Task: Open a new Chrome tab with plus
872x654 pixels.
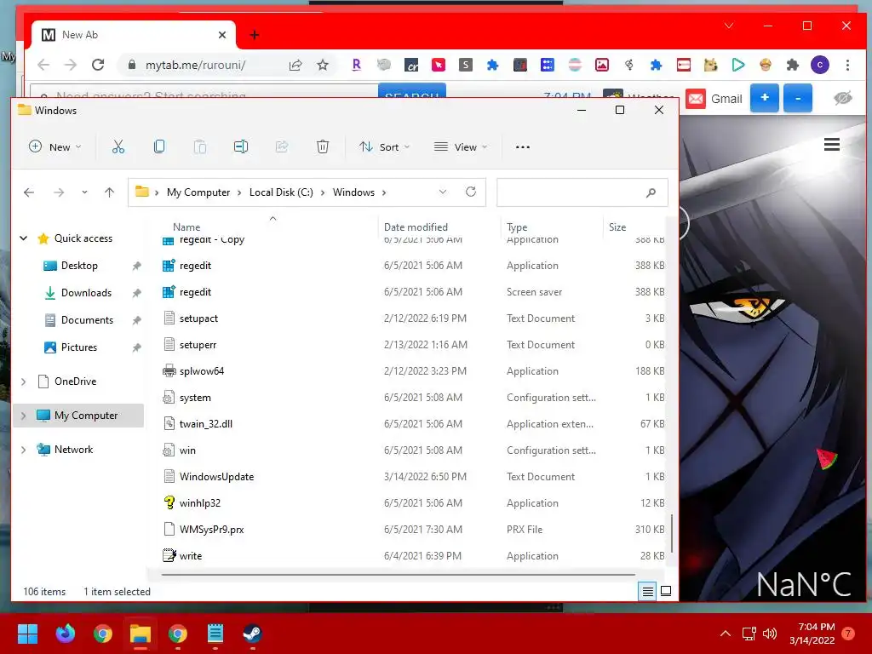Action: 254,35
